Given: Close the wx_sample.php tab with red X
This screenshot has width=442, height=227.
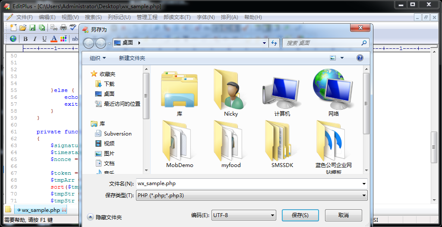Looking at the screenshot, I should [x=64, y=210].
